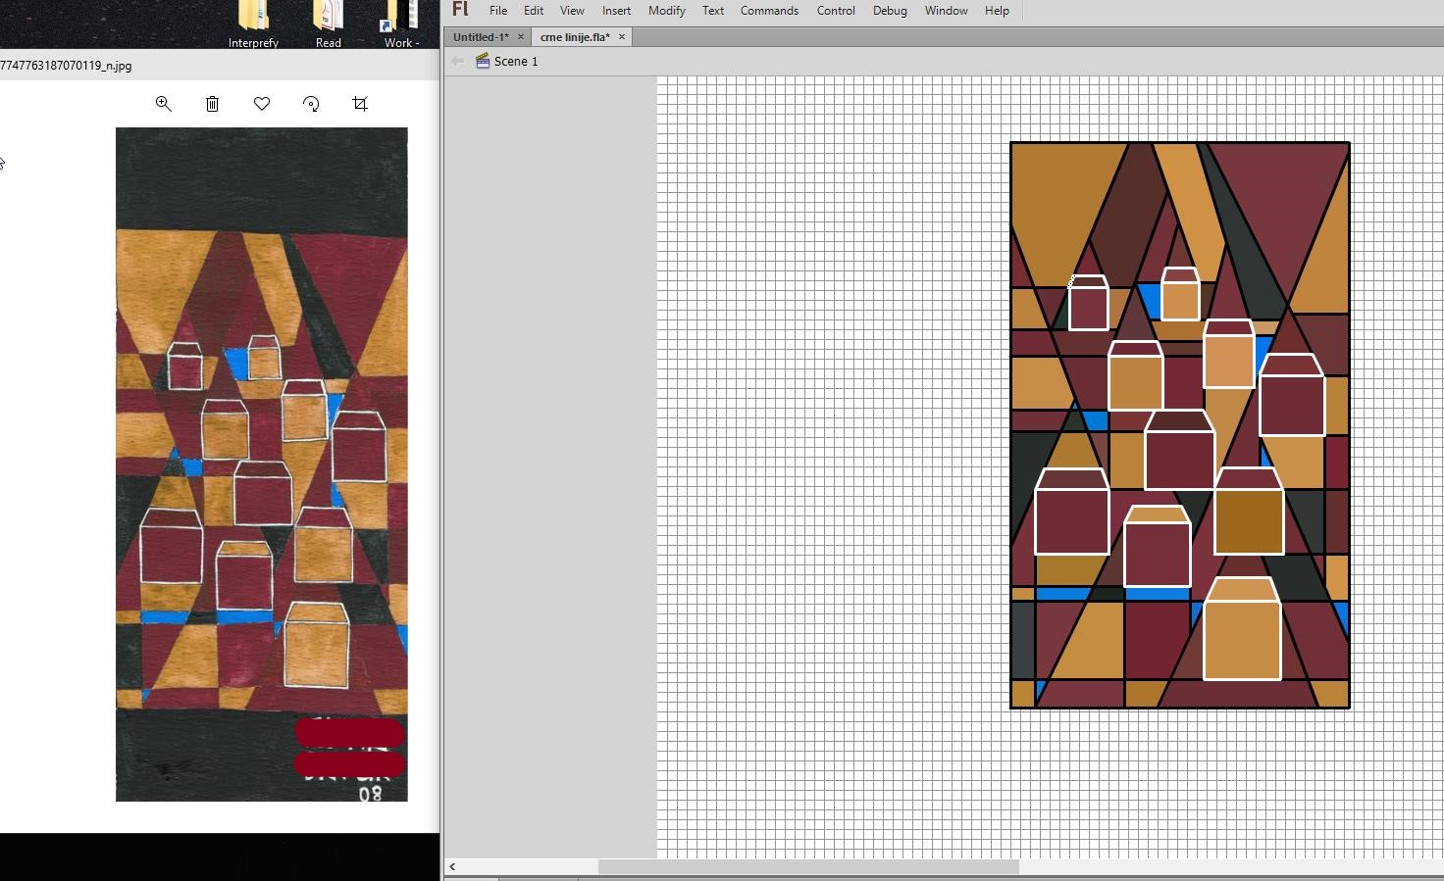Screen dimensions: 1444x881
Task: Click the Scene 1 label
Action: (516, 61)
